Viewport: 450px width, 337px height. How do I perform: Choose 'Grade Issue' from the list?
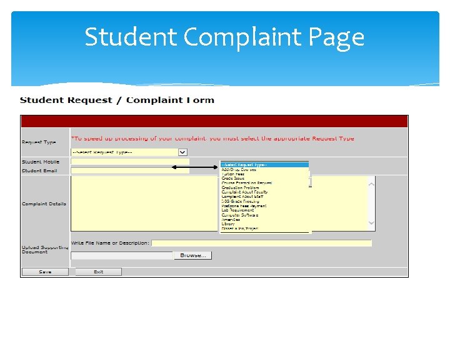pos(232,178)
